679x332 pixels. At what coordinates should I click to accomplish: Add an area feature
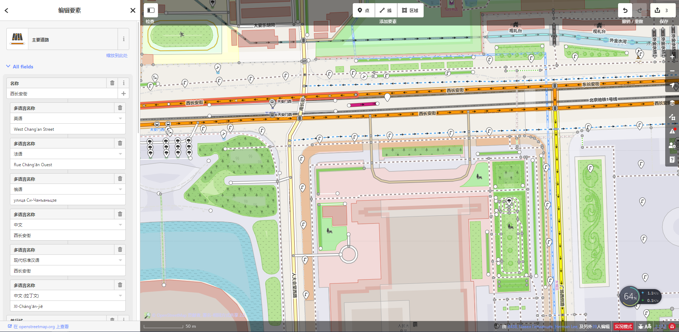pyautogui.click(x=410, y=10)
